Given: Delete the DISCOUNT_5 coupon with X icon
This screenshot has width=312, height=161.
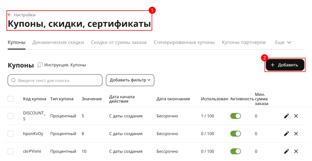Looking at the screenshot, I should pos(296,116).
